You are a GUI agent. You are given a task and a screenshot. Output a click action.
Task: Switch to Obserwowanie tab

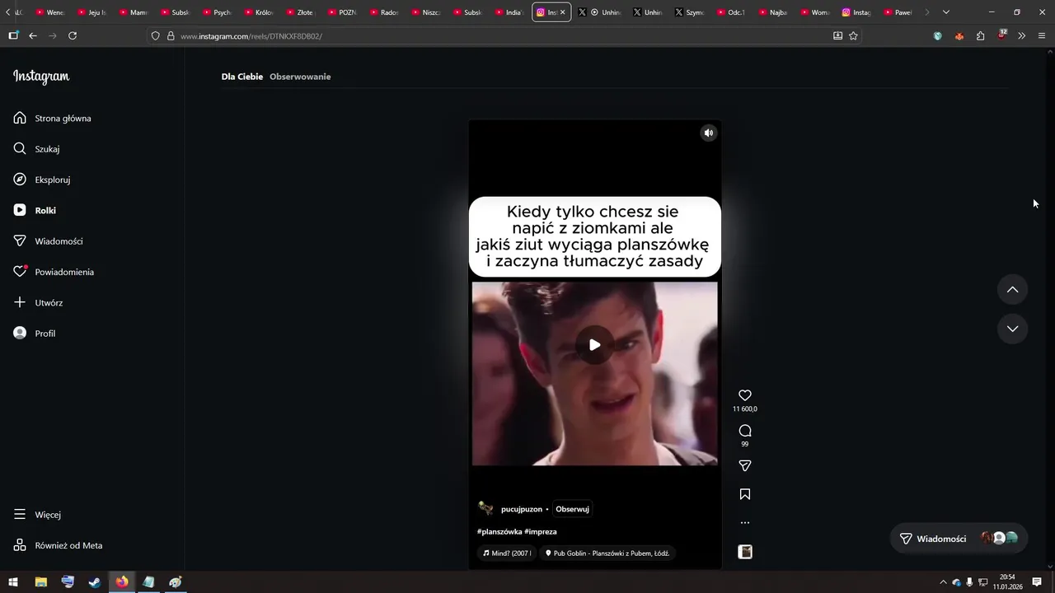300,77
